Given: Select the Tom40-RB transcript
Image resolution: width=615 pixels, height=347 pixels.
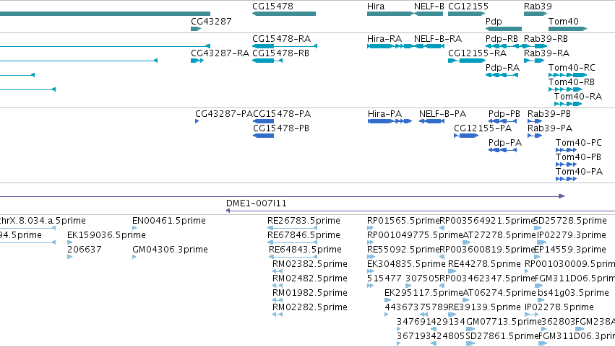Looking at the screenshot, I should coord(565,89).
